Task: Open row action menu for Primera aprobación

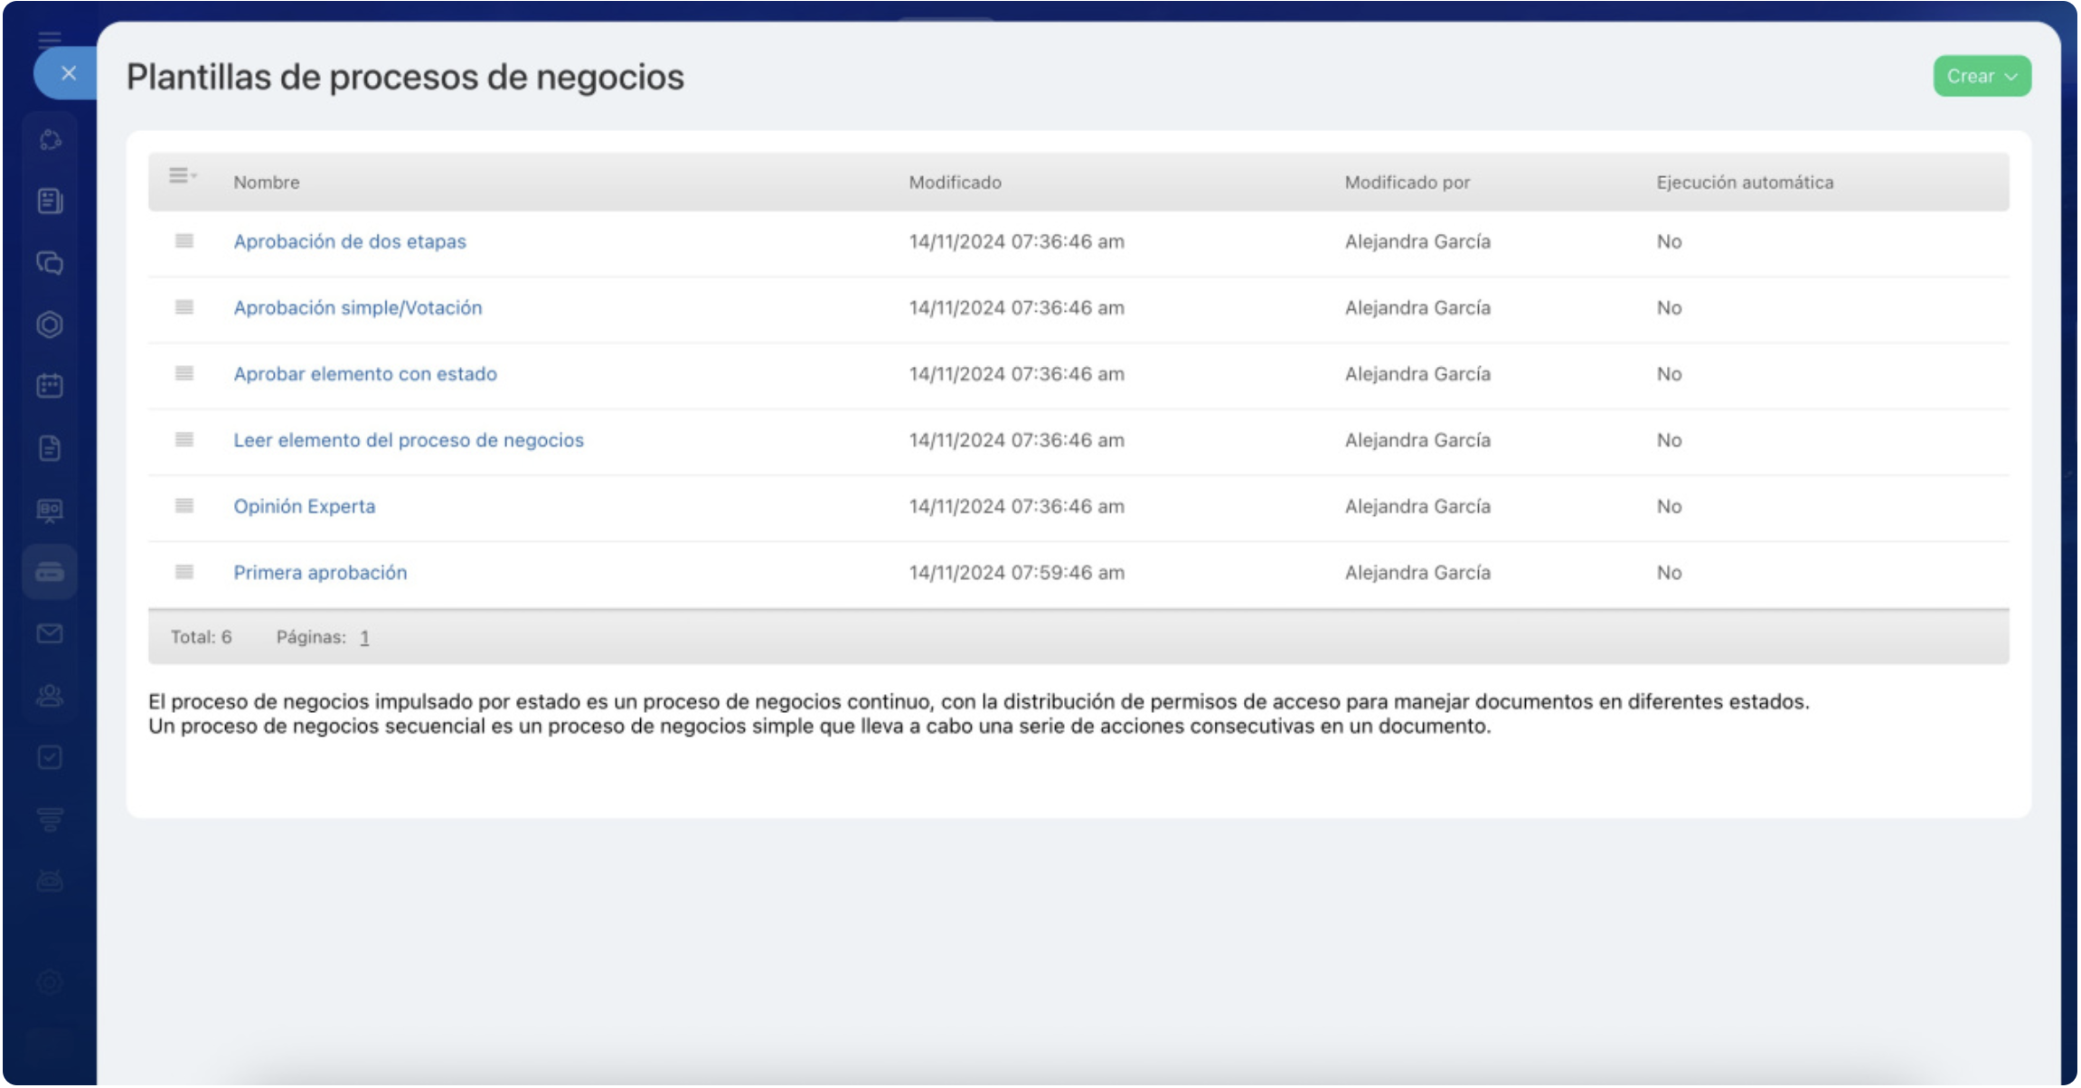Action: tap(184, 572)
